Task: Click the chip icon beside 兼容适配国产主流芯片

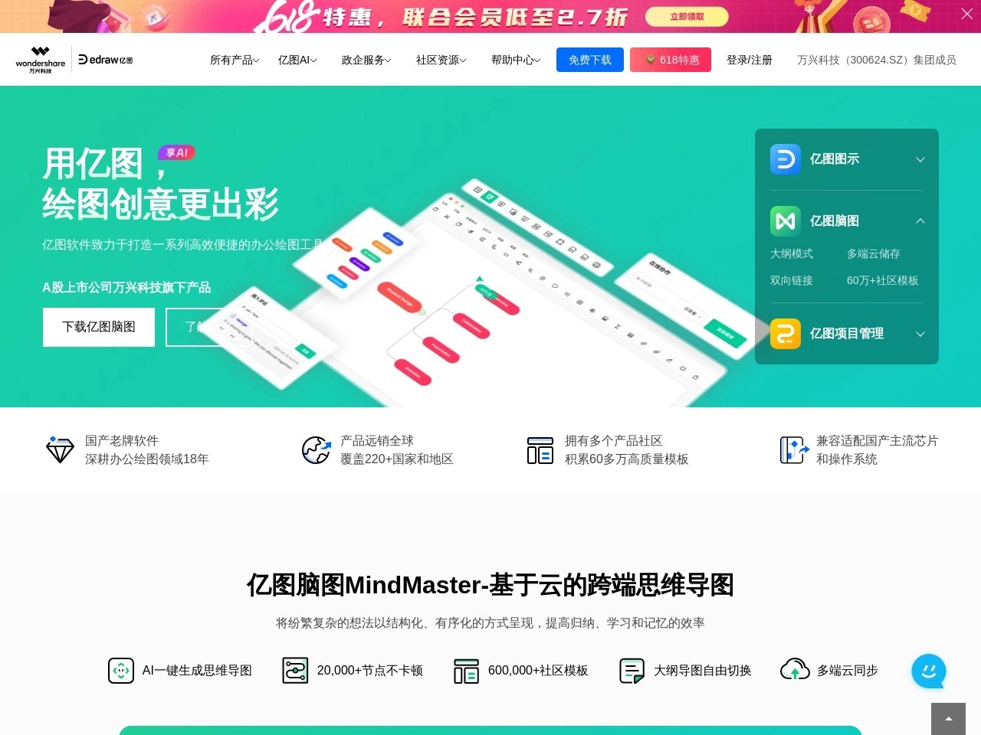Action: pyautogui.click(x=793, y=450)
